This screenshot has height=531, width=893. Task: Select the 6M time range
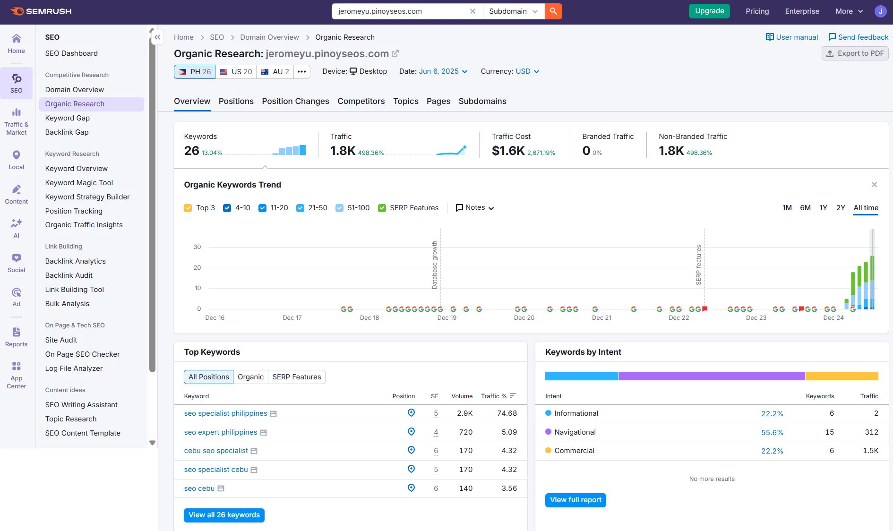click(x=805, y=208)
